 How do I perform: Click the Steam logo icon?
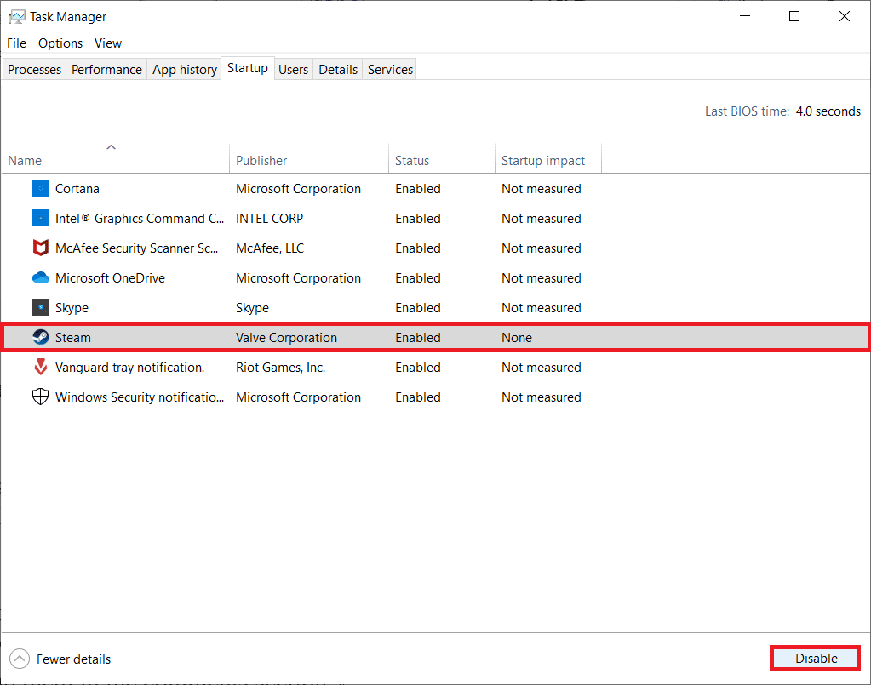tap(41, 337)
